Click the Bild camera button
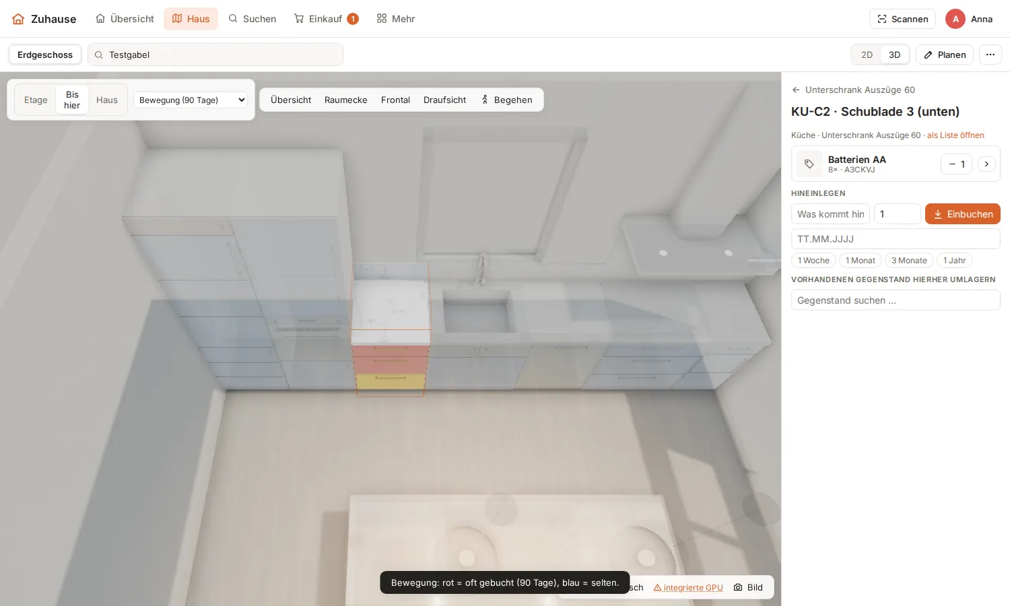 tap(748, 588)
